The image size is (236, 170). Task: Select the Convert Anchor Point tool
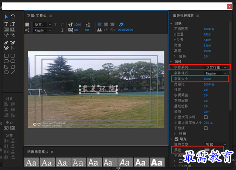(x=13, y=48)
